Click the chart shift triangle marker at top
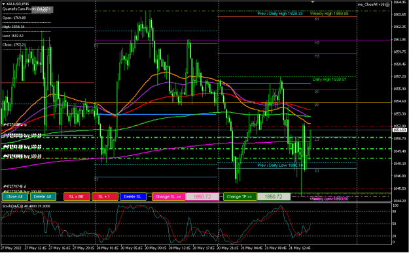The image size is (409, 253). (313, 2)
